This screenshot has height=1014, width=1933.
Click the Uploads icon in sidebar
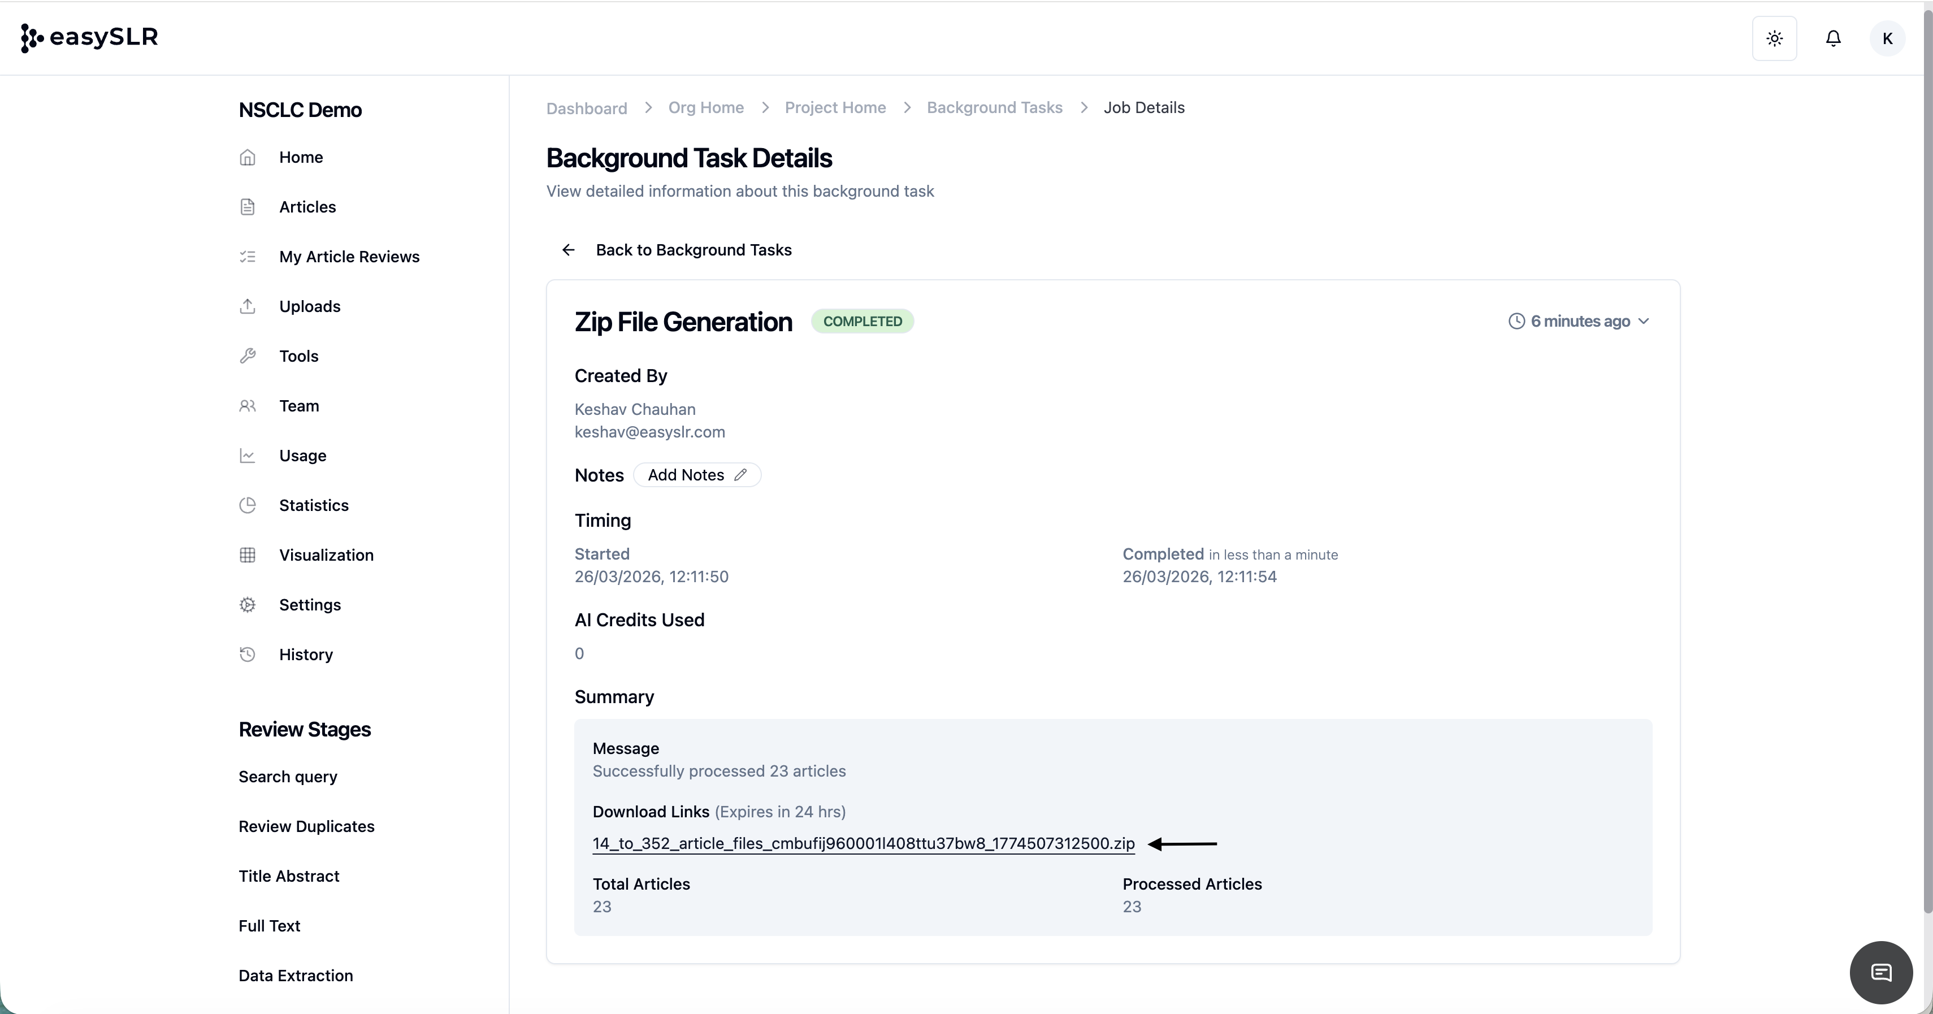pos(248,306)
